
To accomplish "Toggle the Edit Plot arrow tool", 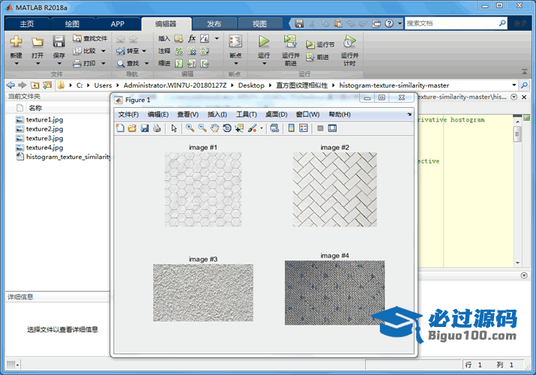I will click(174, 128).
